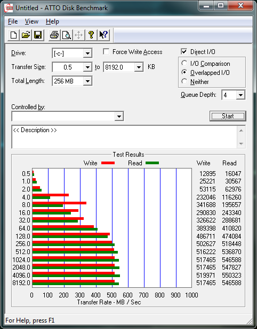Enable the Force Write Access checkbox

tap(106, 51)
